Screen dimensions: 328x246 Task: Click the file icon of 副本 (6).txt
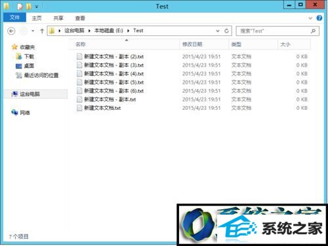79,91
